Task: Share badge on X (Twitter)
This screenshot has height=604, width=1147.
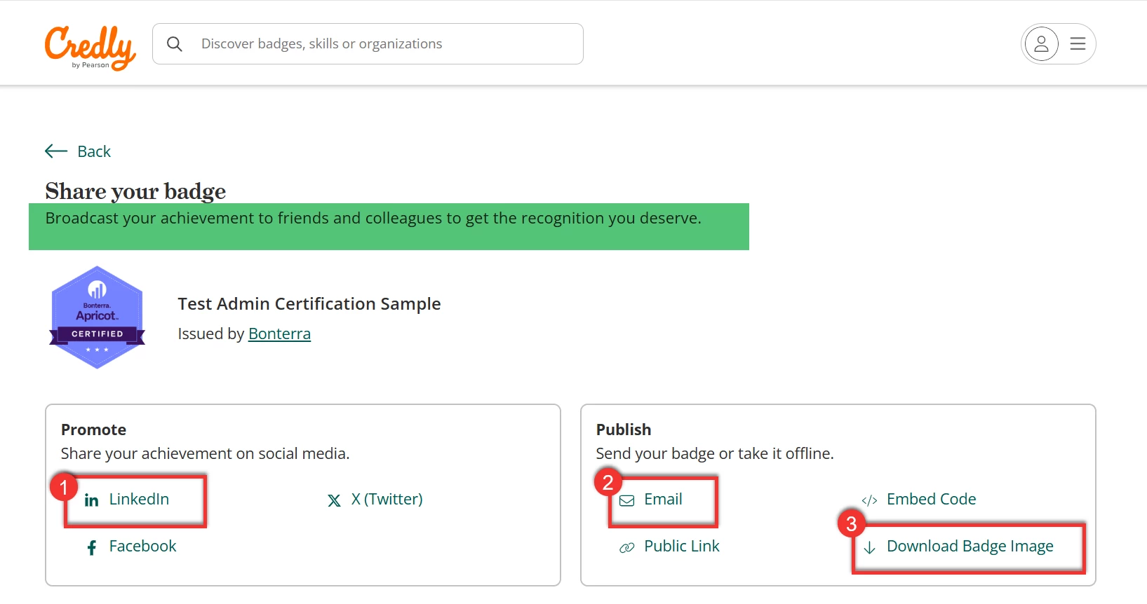Action: pyautogui.click(x=387, y=499)
